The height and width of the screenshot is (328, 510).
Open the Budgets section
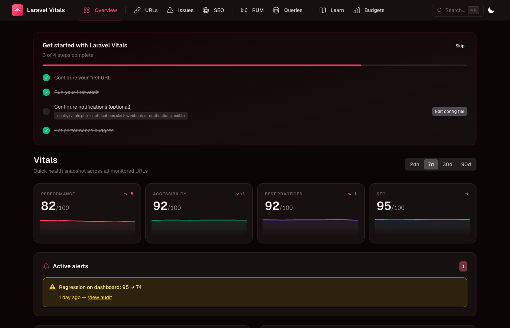369,10
